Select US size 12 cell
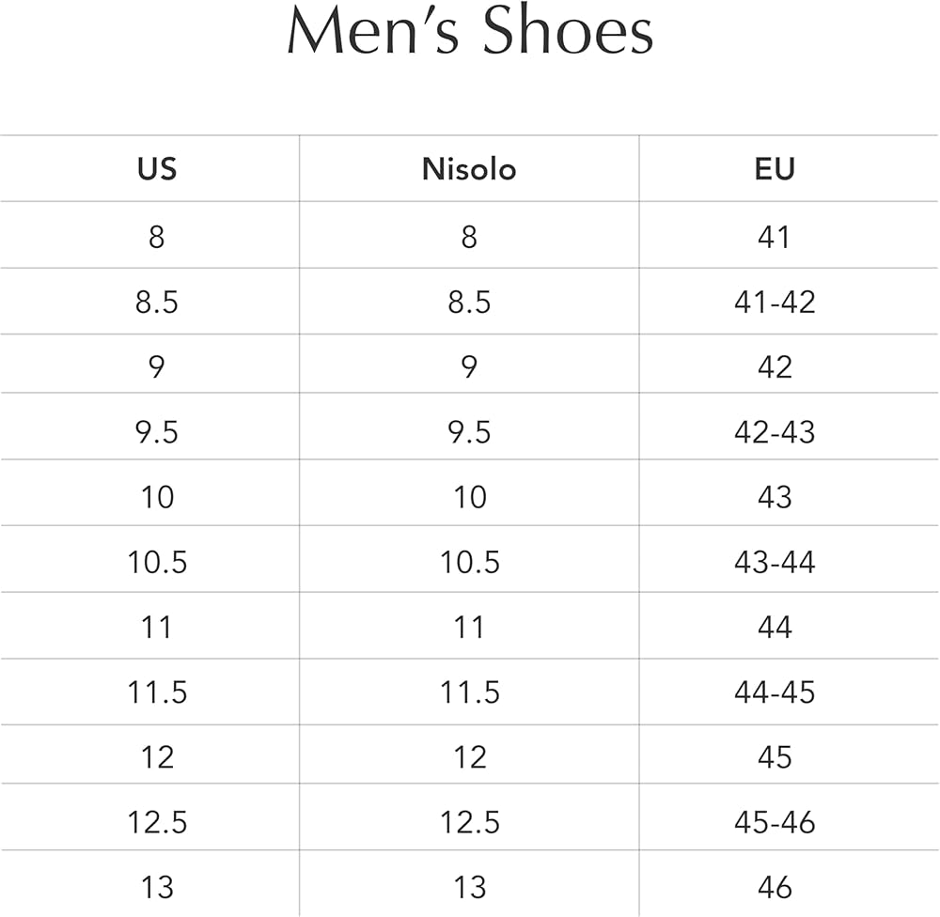940x917 pixels. pyautogui.click(x=157, y=757)
